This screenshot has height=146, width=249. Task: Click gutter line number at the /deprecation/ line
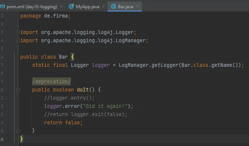(x=2, y=81)
